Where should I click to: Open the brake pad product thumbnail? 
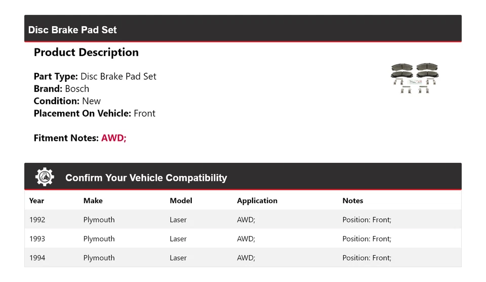click(415, 78)
